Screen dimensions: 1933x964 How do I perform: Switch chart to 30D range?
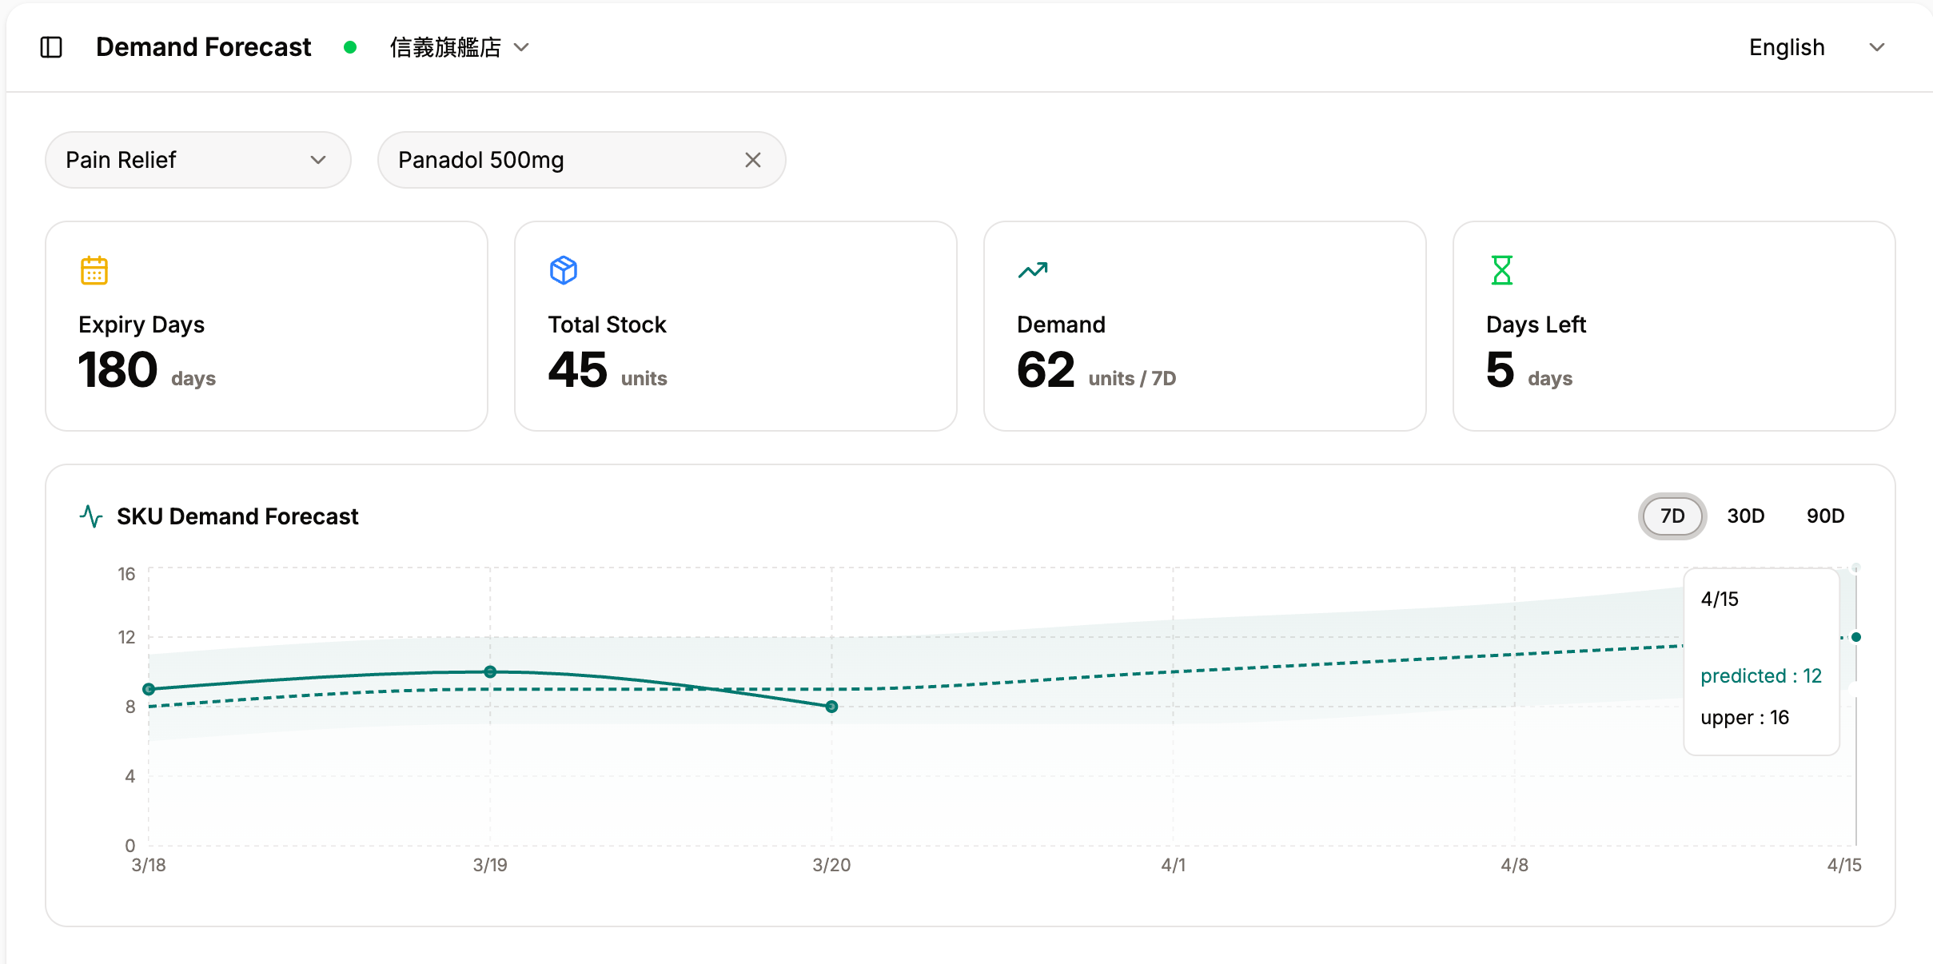tap(1745, 516)
